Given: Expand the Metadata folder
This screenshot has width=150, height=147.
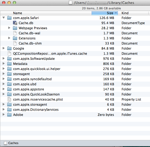Looking at the screenshot, I should tap(4, 63).
